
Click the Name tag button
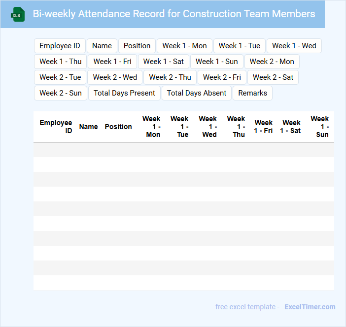tap(102, 46)
